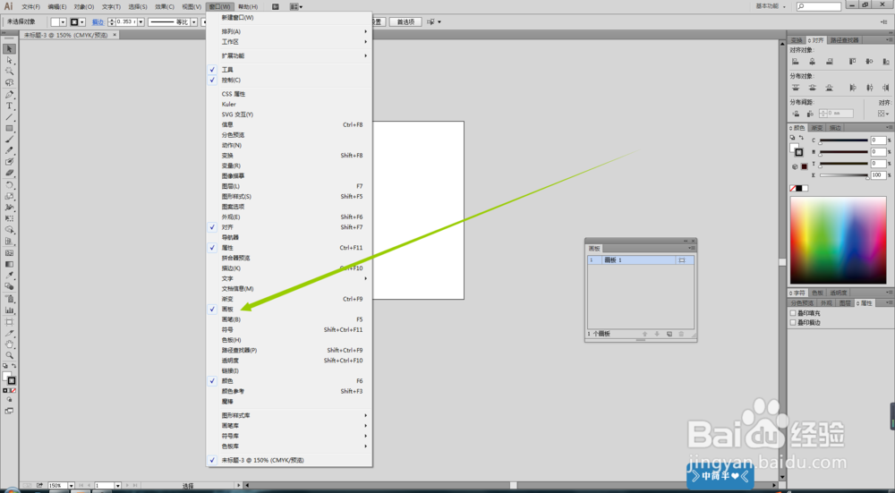The height and width of the screenshot is (493, 895).
Task: Select the Pencil tool
Action: pyautogui.click(x=9, y=150)
